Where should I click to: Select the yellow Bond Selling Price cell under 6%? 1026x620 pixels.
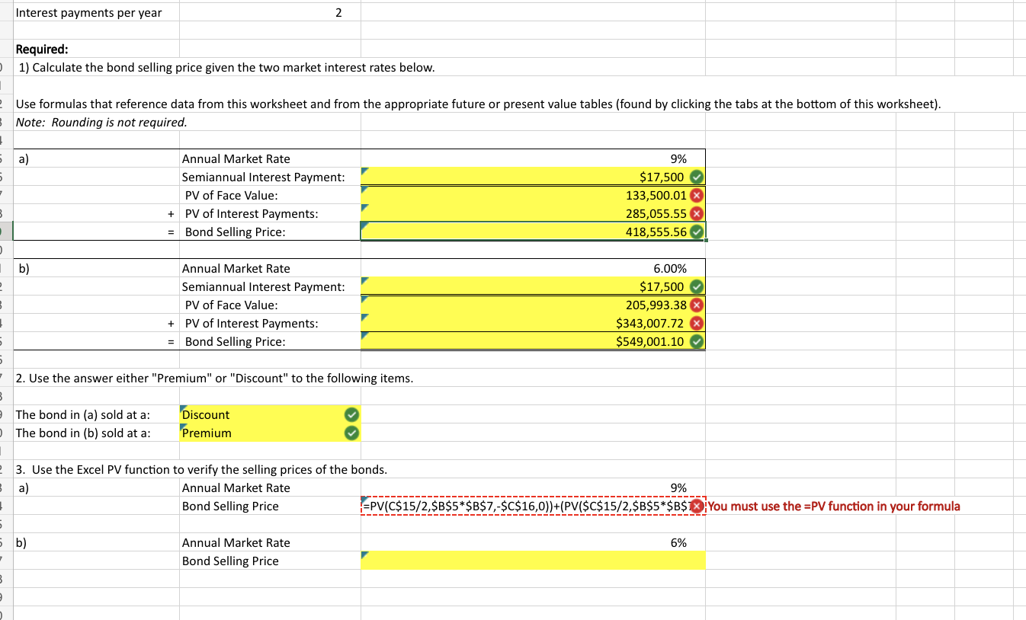[532, 561]
